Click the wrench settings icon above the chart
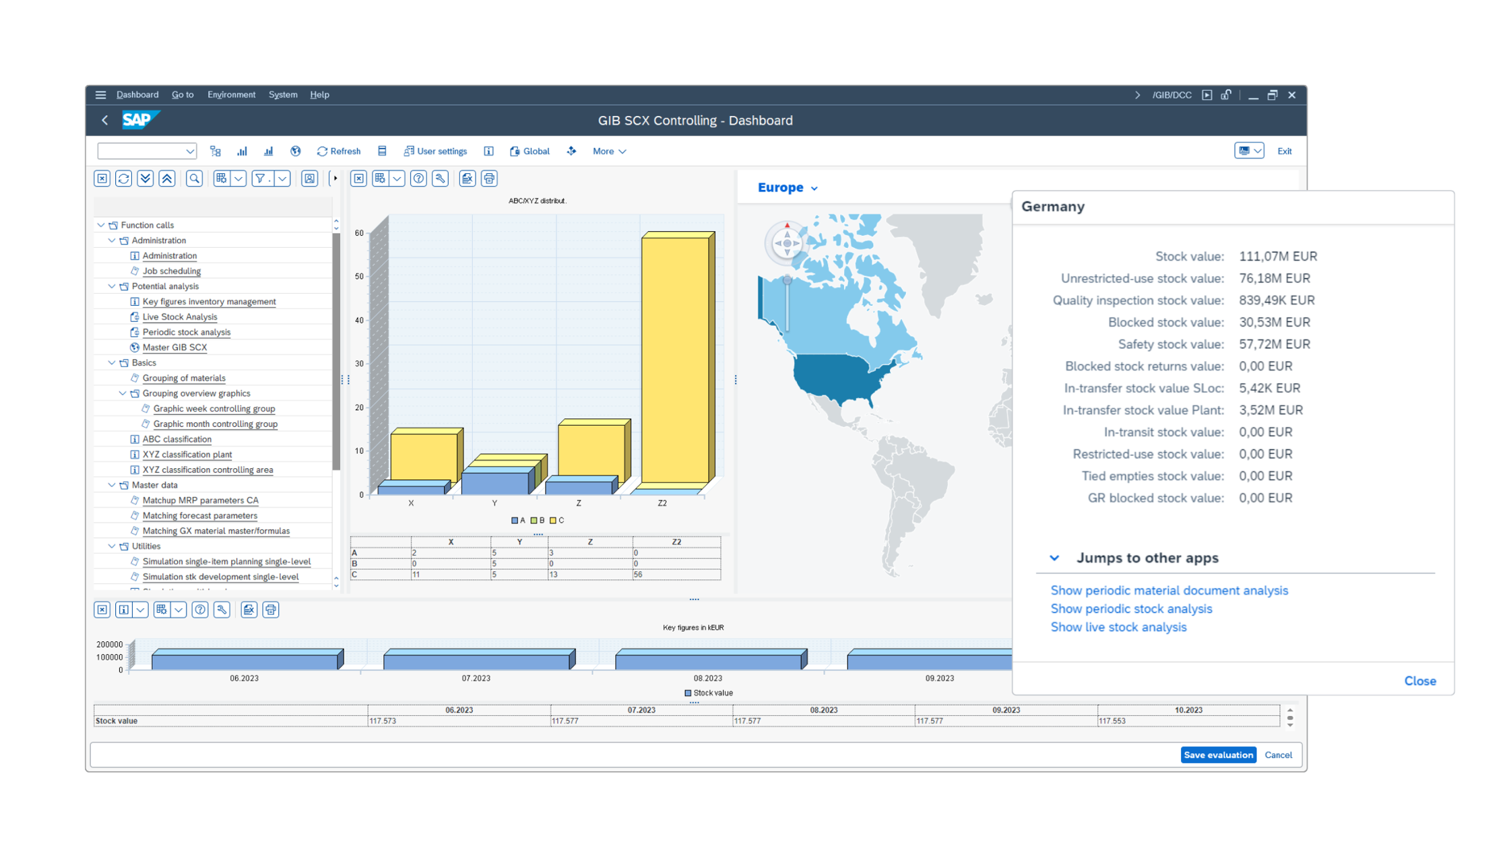The width and height of the screenshot is (1509, 848). [440, 178]
